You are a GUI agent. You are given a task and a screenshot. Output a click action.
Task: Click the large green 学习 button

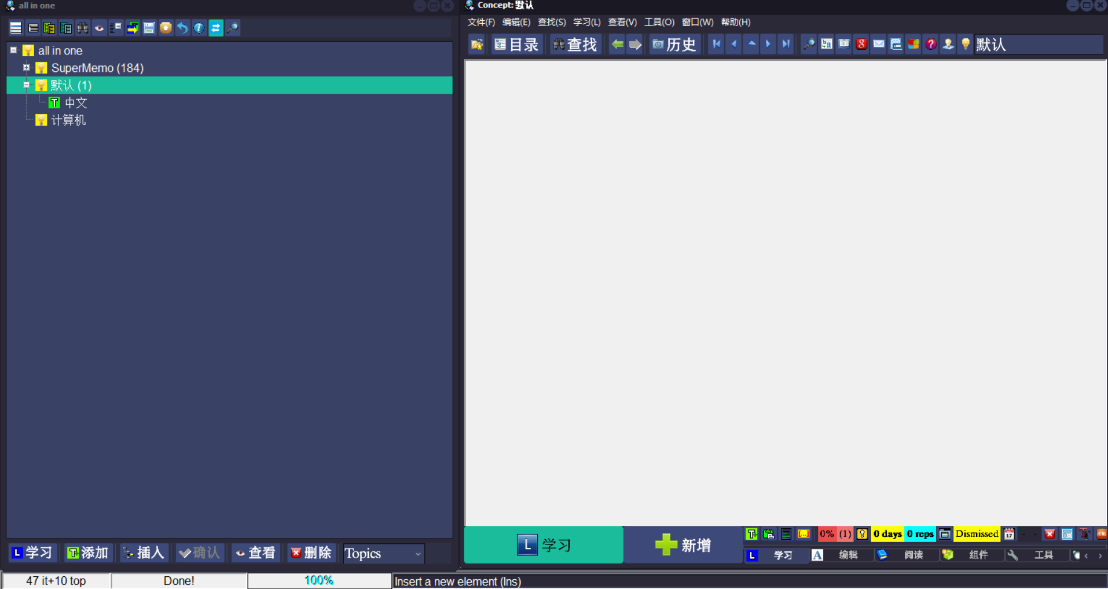tap(544, 544)
